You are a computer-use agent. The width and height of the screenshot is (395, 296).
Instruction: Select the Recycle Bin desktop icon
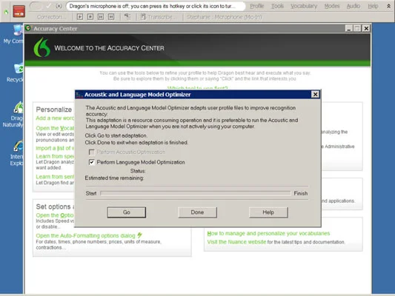pyautogui.click(x=16, y=73)
